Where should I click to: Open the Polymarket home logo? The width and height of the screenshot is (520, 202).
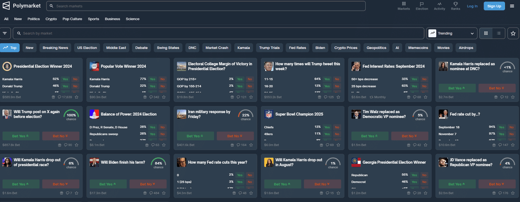[21, 6]
